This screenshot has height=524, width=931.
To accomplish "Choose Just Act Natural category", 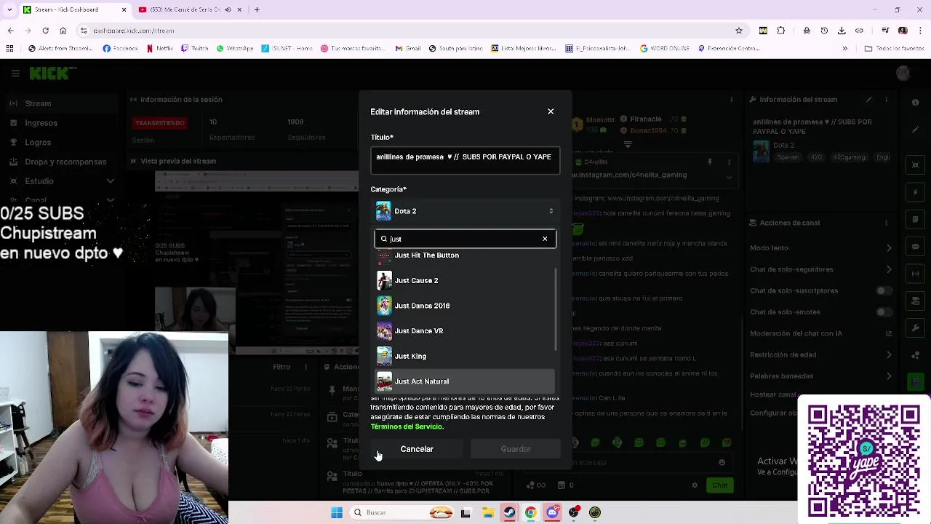I will click(465, 381).
